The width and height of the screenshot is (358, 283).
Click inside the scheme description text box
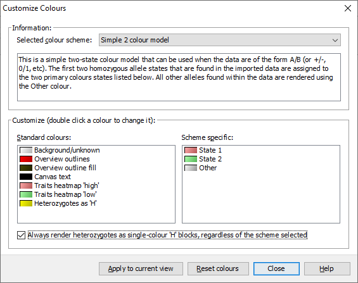pyautogui.click(x=179, y=77)
